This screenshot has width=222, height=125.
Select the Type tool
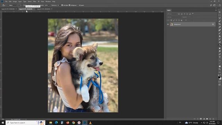coord(220,57)
